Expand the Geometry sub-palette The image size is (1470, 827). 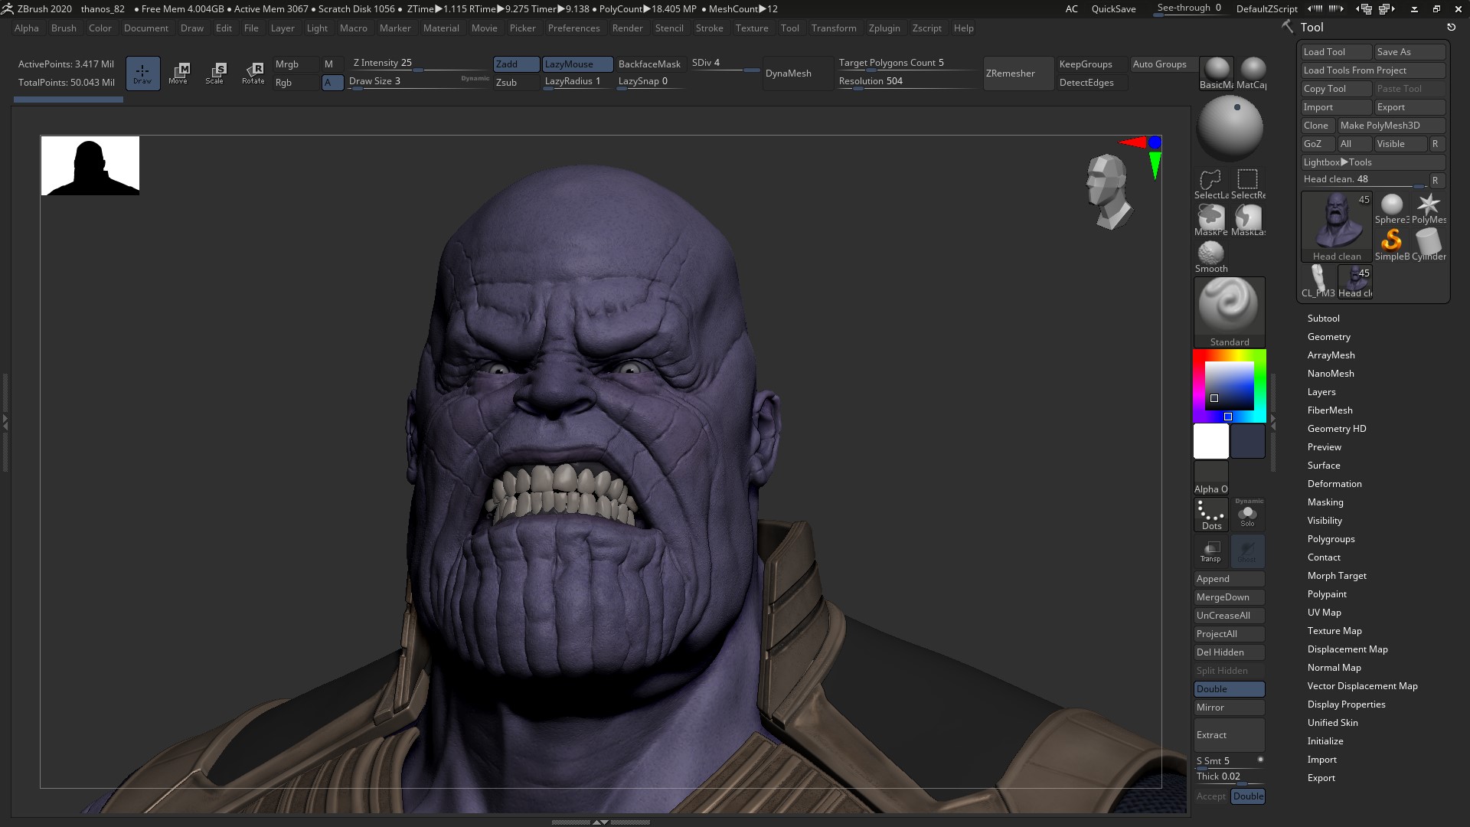[1328, 337]
